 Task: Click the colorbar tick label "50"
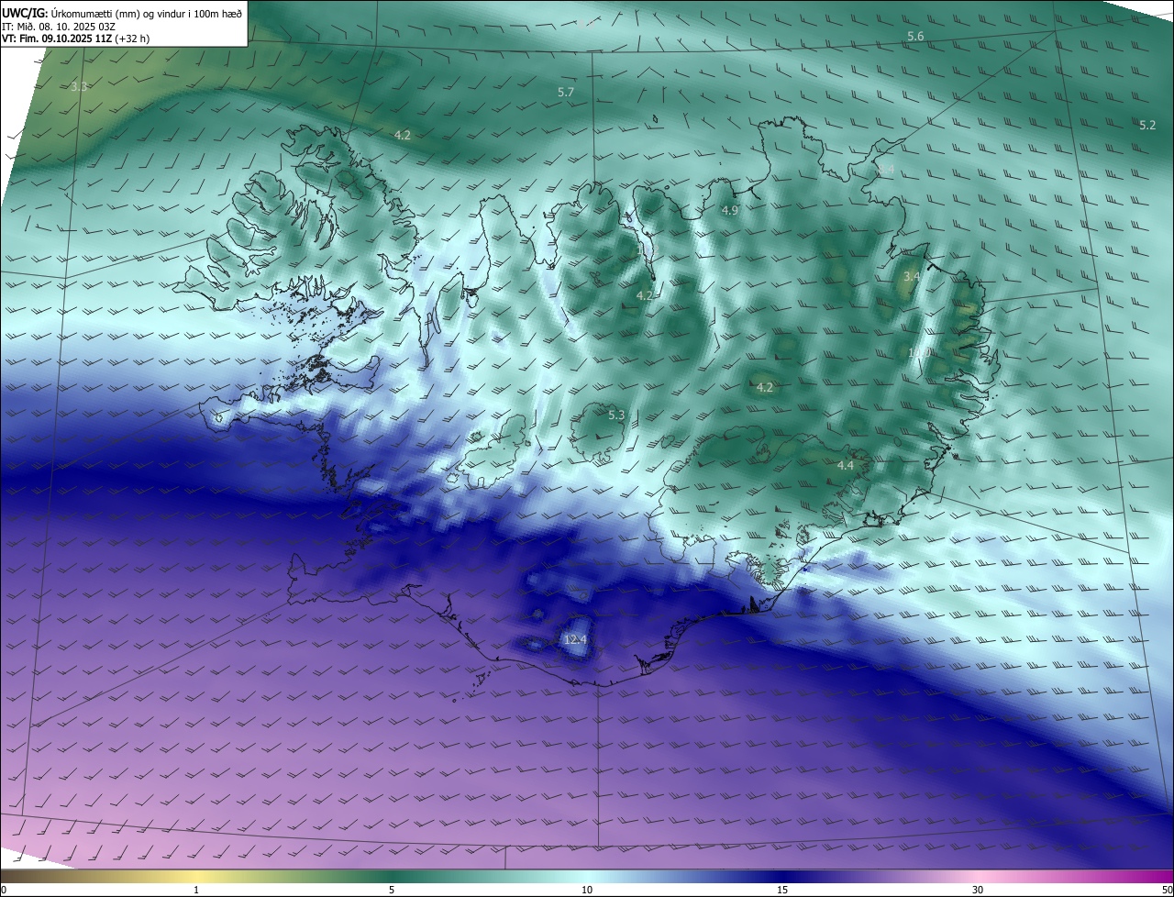click(x=1167, y=890)
